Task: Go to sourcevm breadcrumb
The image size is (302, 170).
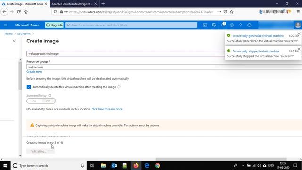Action: [24, 34]
